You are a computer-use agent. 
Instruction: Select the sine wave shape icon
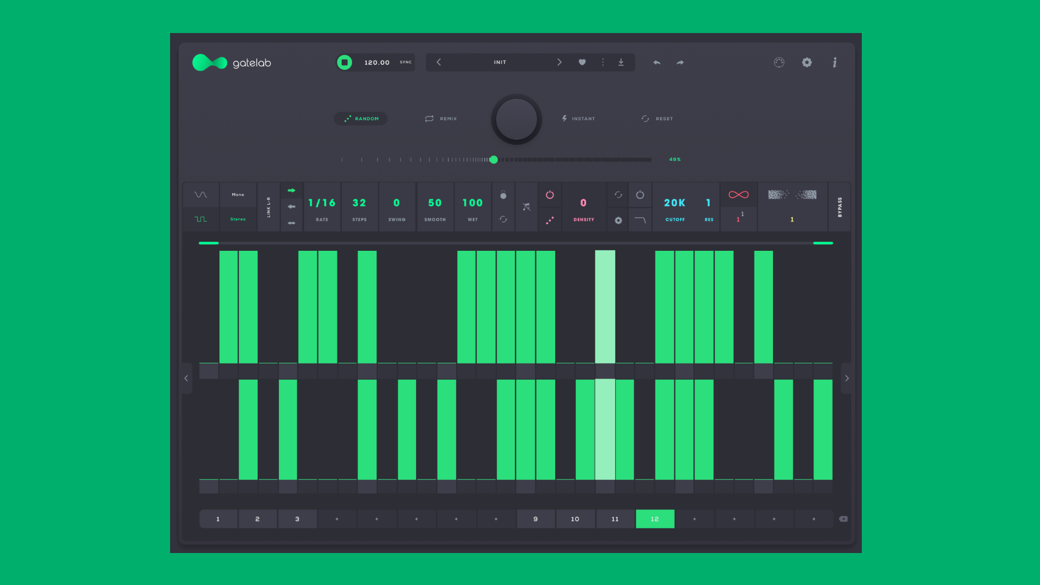click(x=200, y=194)
